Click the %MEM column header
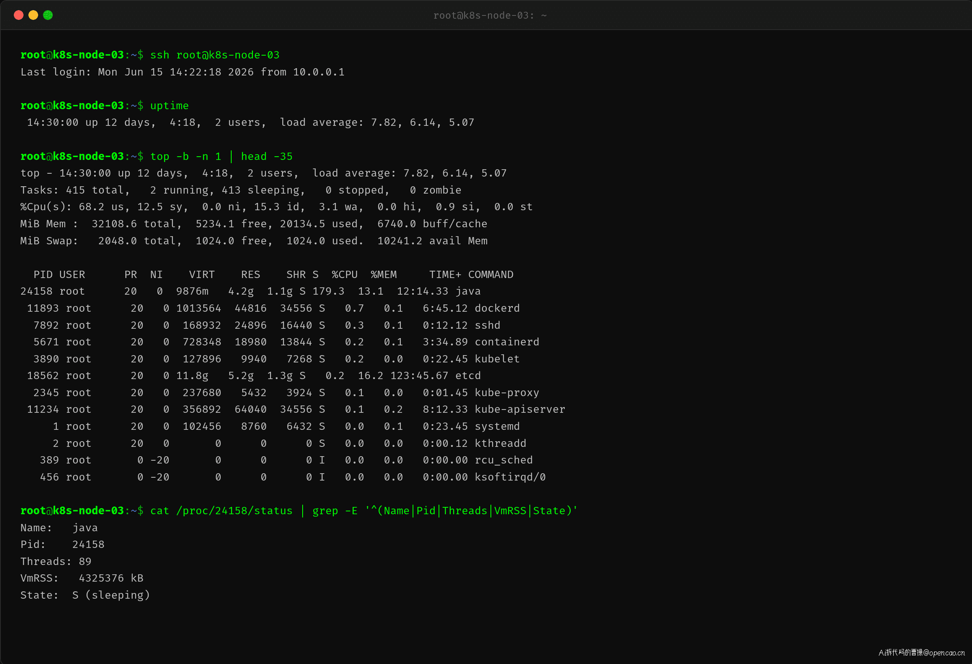The image size is (972, 664). (x=383, y=274)
